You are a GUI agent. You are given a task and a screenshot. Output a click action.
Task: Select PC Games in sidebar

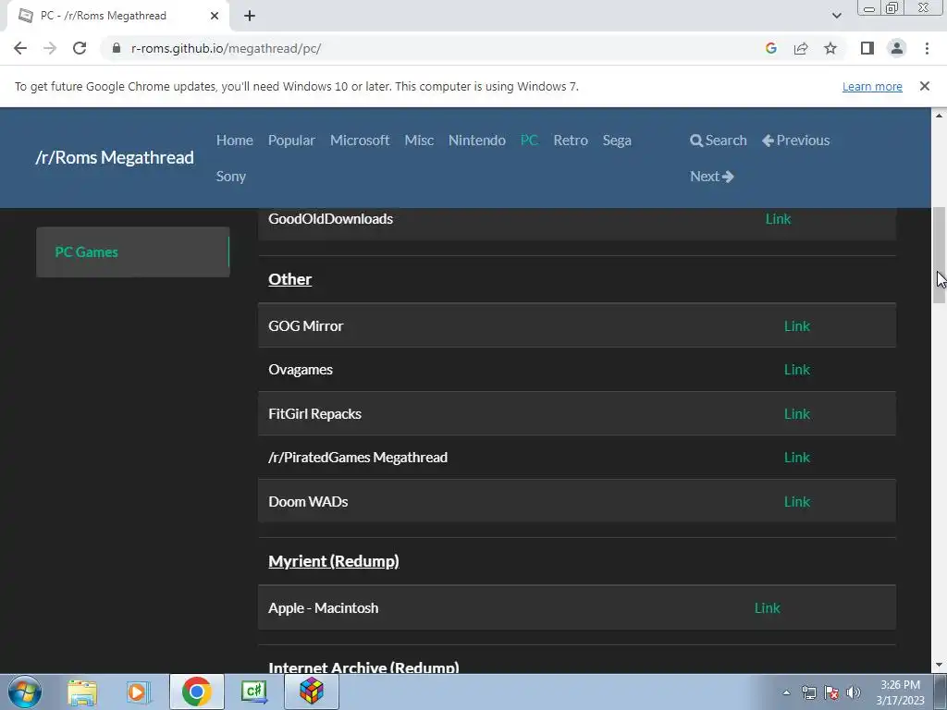coord(133,251)
